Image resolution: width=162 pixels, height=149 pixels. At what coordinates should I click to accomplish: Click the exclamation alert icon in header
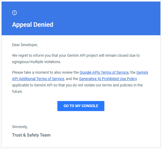tap(14, 13)
